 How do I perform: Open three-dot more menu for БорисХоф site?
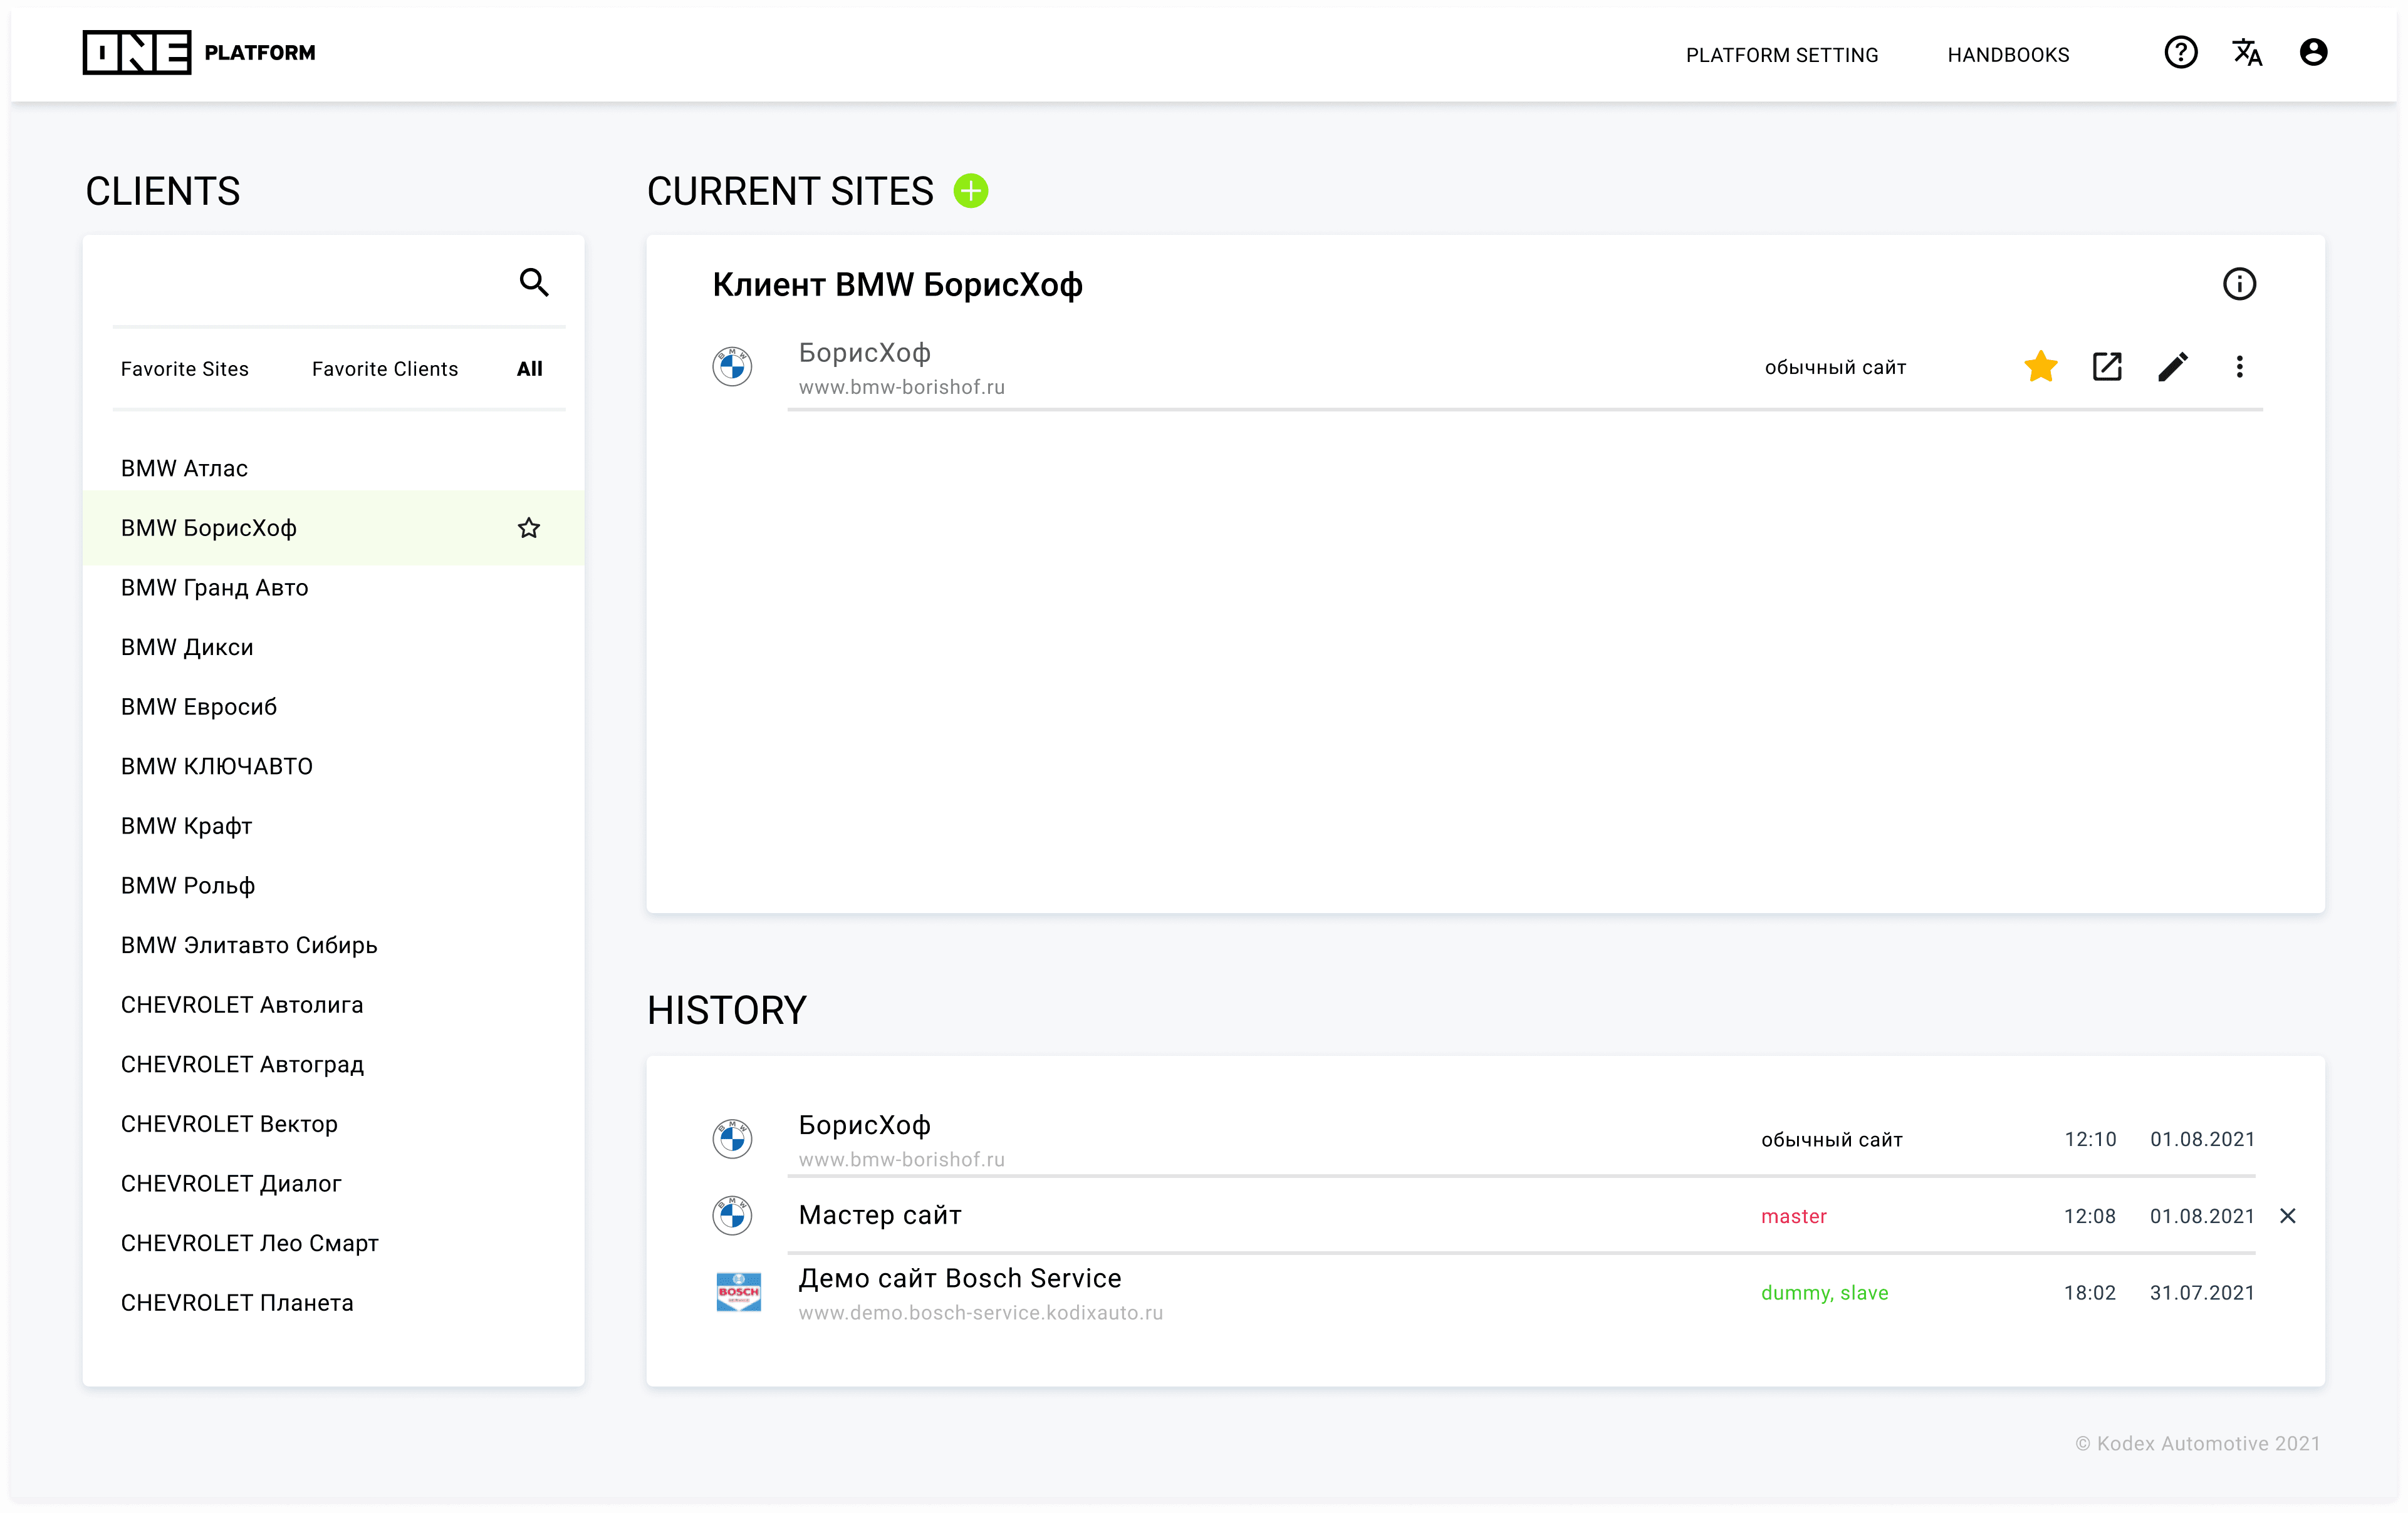[x=2239, y=367]
